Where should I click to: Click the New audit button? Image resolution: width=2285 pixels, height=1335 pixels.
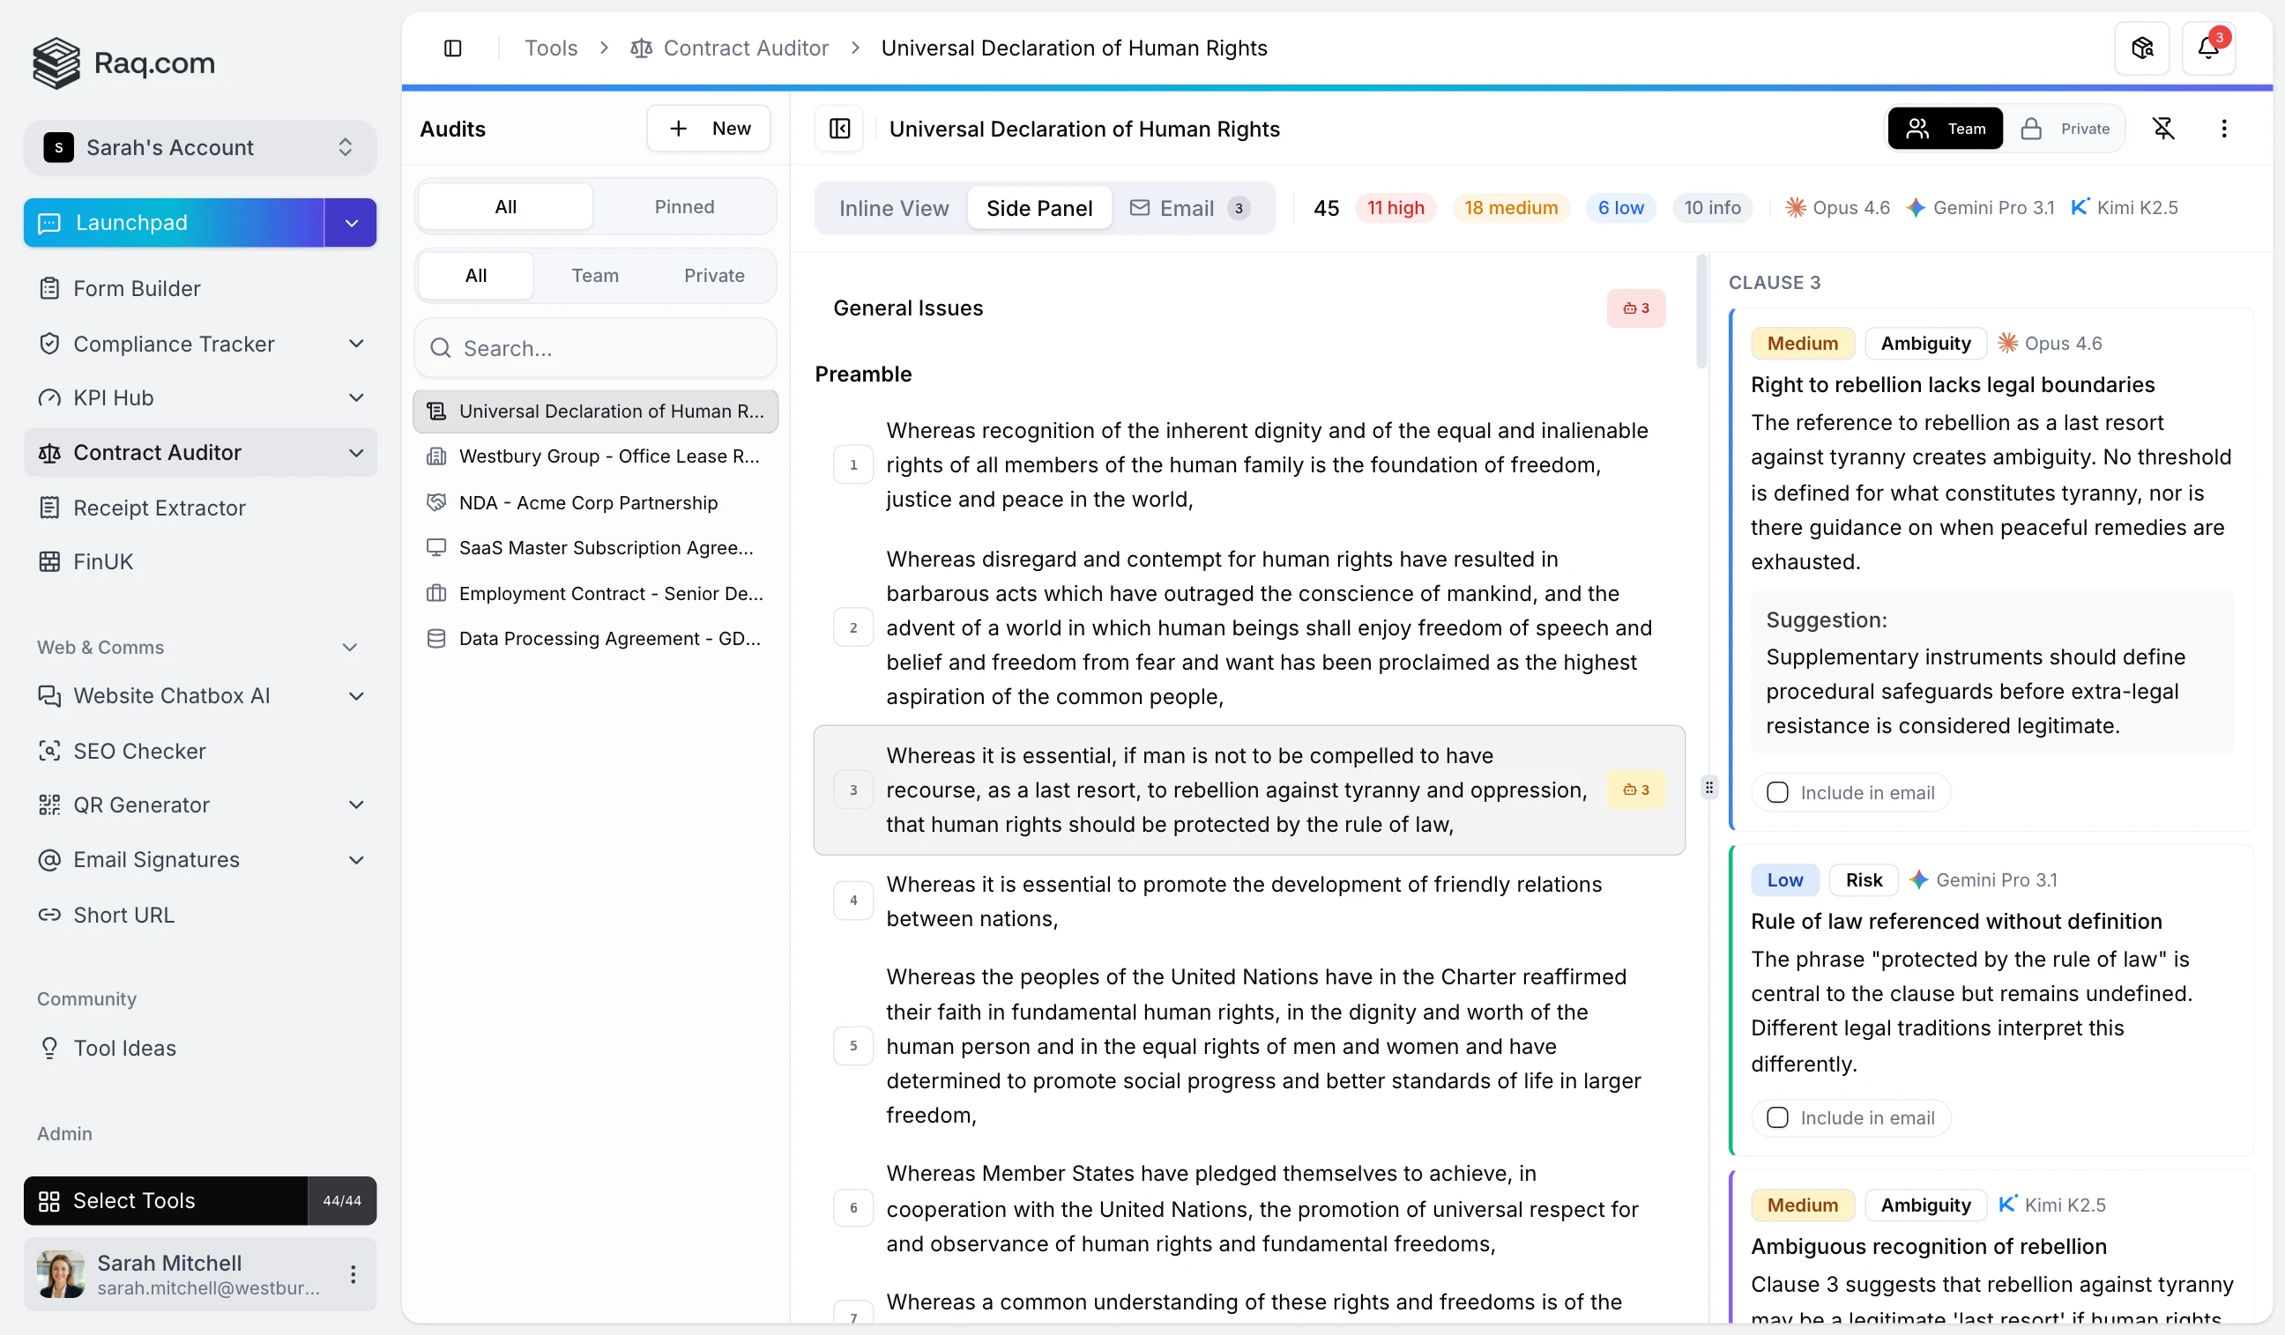708,129
